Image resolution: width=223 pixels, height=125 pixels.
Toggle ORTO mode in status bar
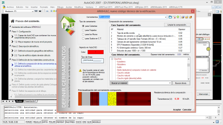tap(45, 122)
